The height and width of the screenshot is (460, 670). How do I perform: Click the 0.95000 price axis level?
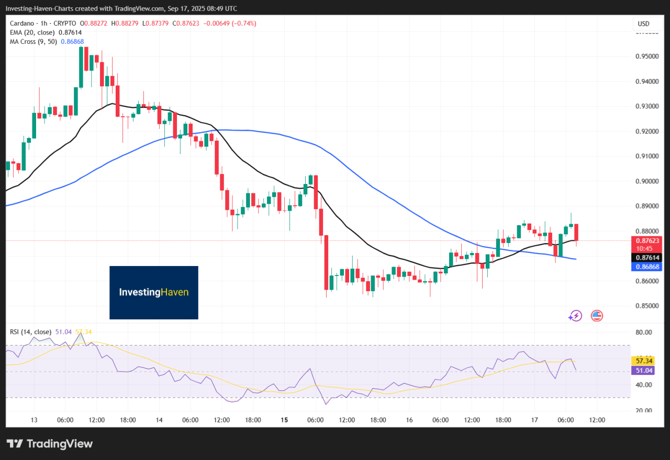[646, 56]
